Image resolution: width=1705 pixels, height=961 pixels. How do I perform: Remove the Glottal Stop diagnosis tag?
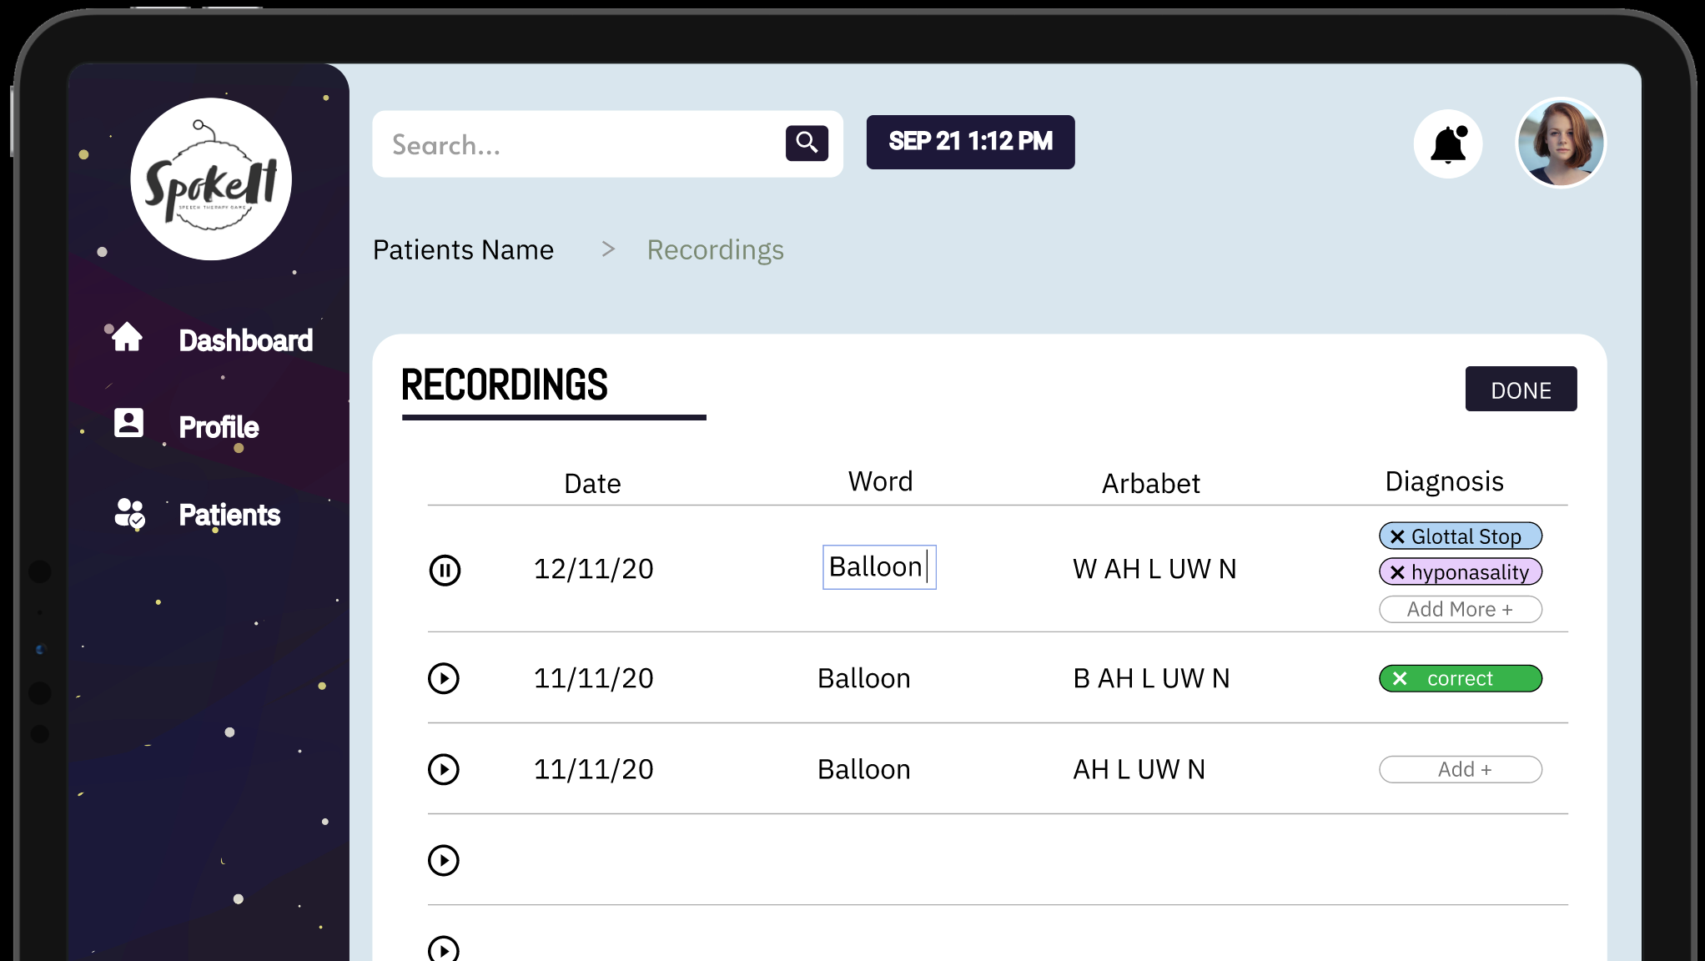[1397, 536]
